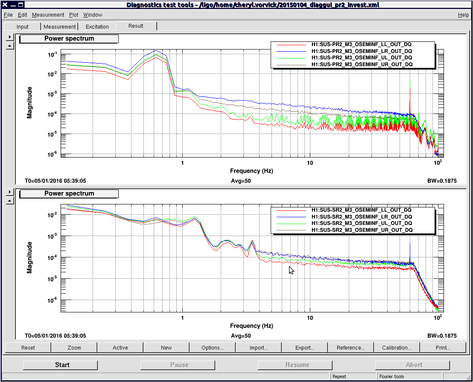Click the window title showing 20150104_diaggui_pr2_invest.xml
473x382 pixels.
click(x=253, y=5)
